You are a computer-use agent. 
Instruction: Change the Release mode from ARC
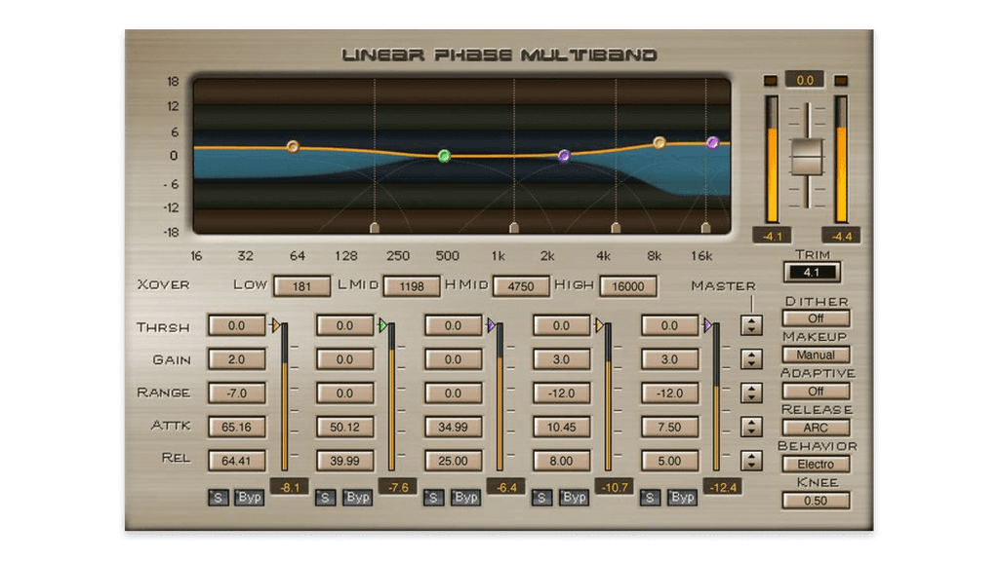[x=818, y=428]
